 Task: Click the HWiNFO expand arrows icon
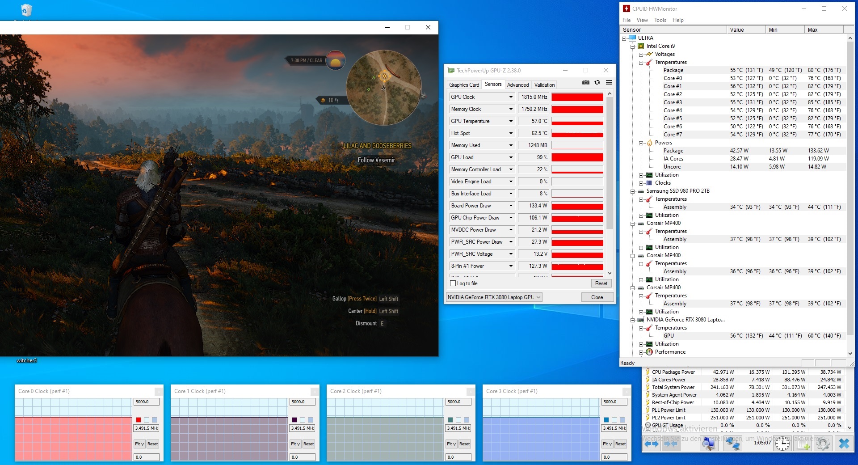652,444
